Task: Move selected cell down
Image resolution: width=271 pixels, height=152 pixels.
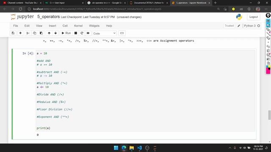Action: pos(55,33)
